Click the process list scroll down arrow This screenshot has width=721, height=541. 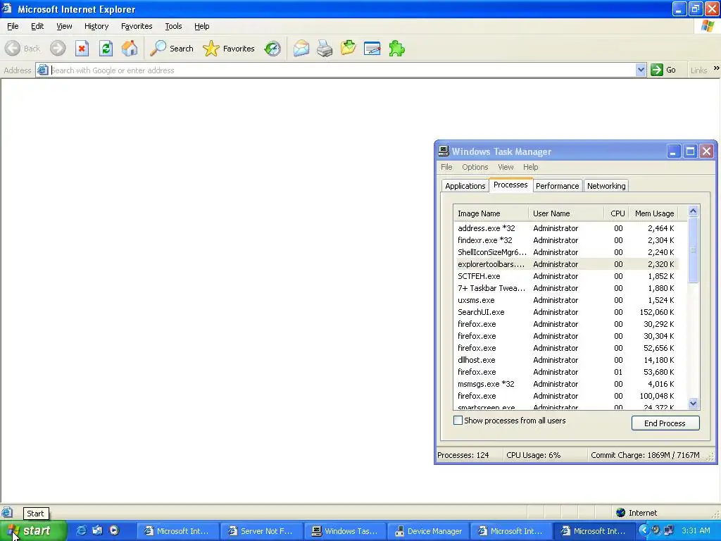click(693, 404)
